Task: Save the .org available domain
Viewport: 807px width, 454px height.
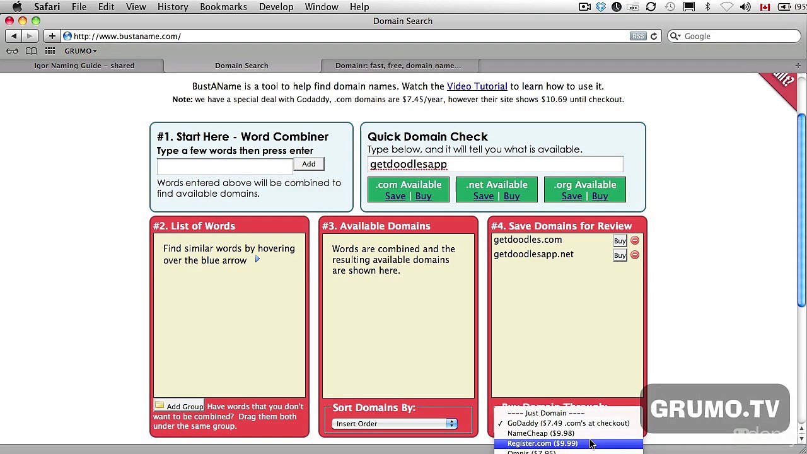Action: (x=572, y=196)
